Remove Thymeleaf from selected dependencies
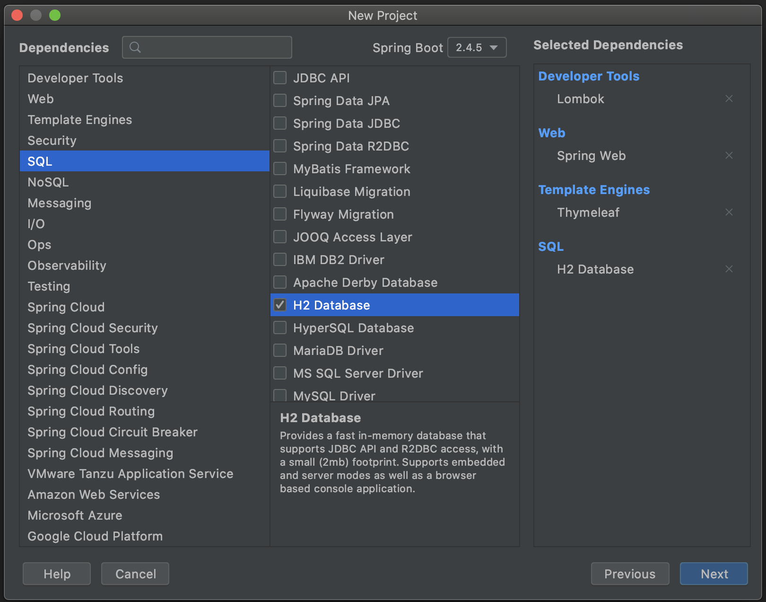The width and height of the screenshot is (766, 602). point(729,212)
